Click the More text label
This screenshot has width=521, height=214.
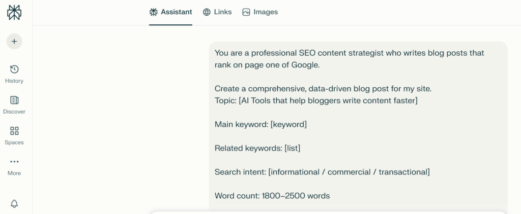(14, 173)
